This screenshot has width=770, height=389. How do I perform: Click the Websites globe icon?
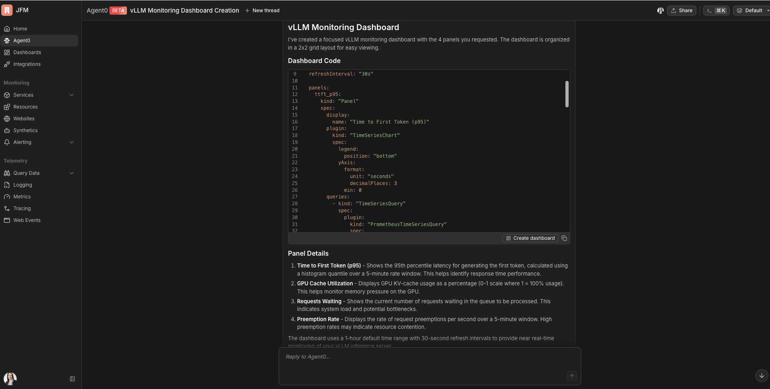pyautogui.click(x=7, y=119)
